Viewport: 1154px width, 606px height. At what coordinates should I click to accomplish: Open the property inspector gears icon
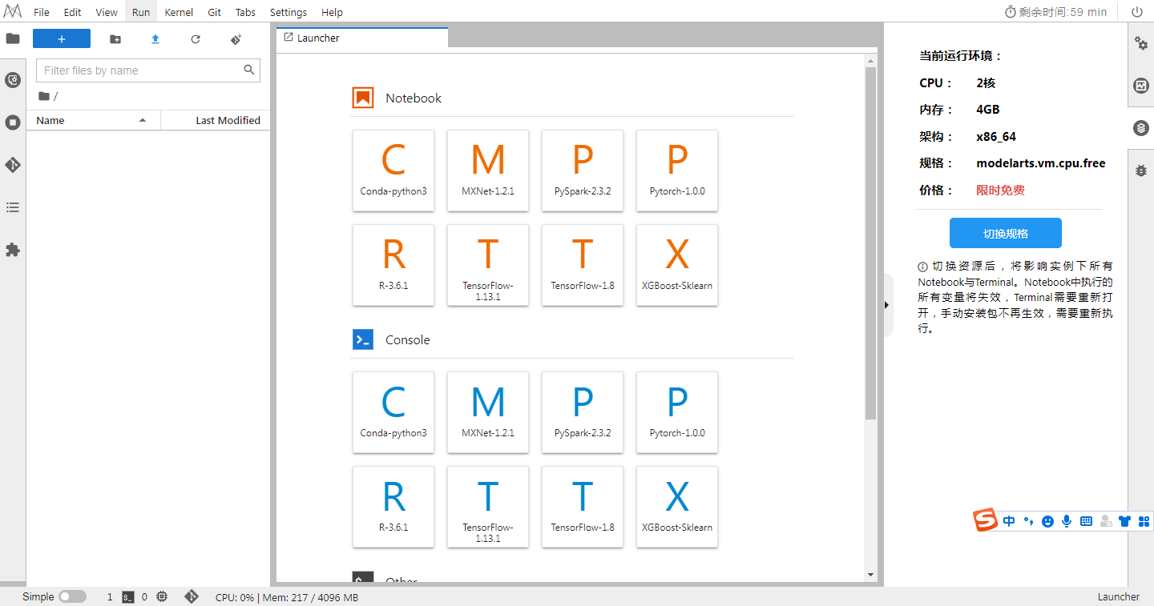(x=1141, y=43)
